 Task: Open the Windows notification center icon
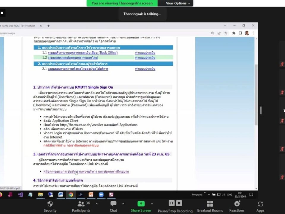pos(251,194)
